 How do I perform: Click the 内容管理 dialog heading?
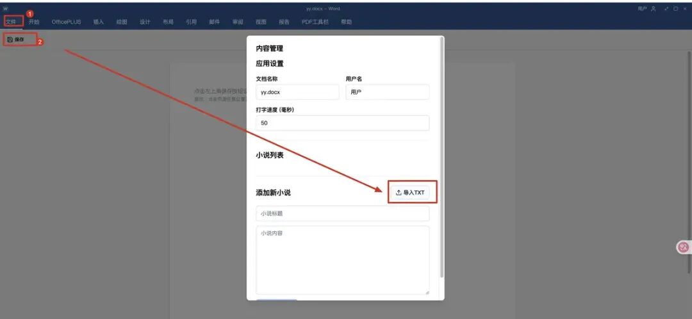coord(269,49)
